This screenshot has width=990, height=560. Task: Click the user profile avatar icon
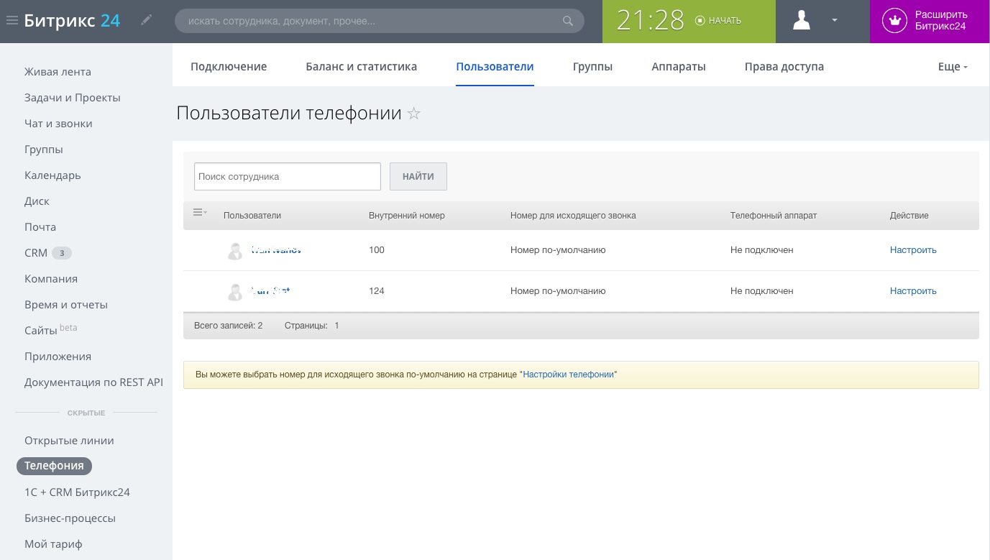coord(802,21)
